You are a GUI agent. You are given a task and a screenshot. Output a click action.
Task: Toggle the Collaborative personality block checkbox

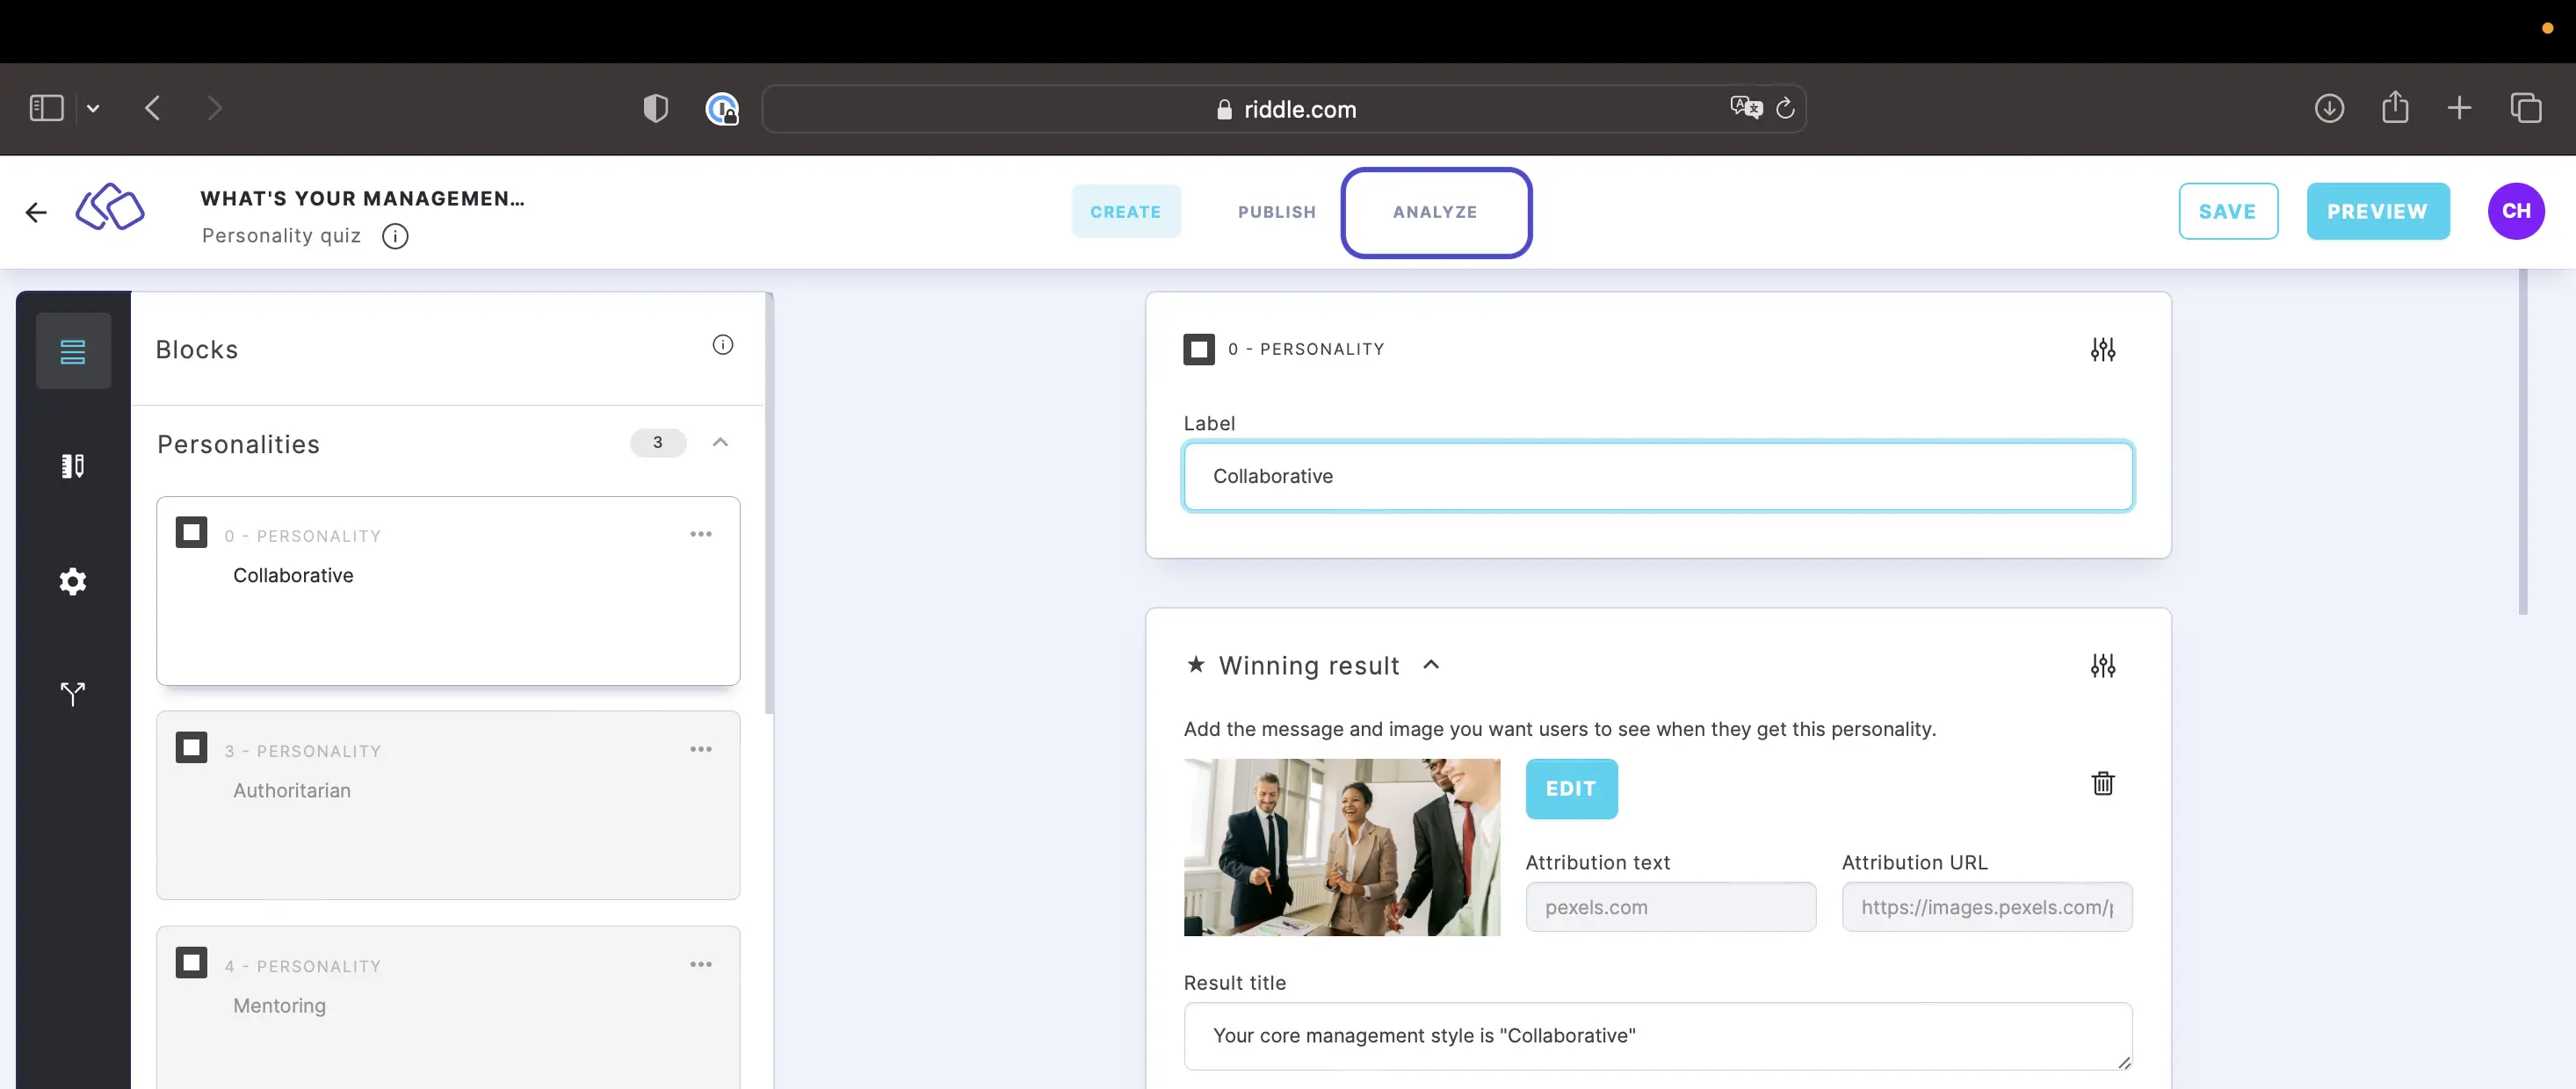tap(192, 532)
